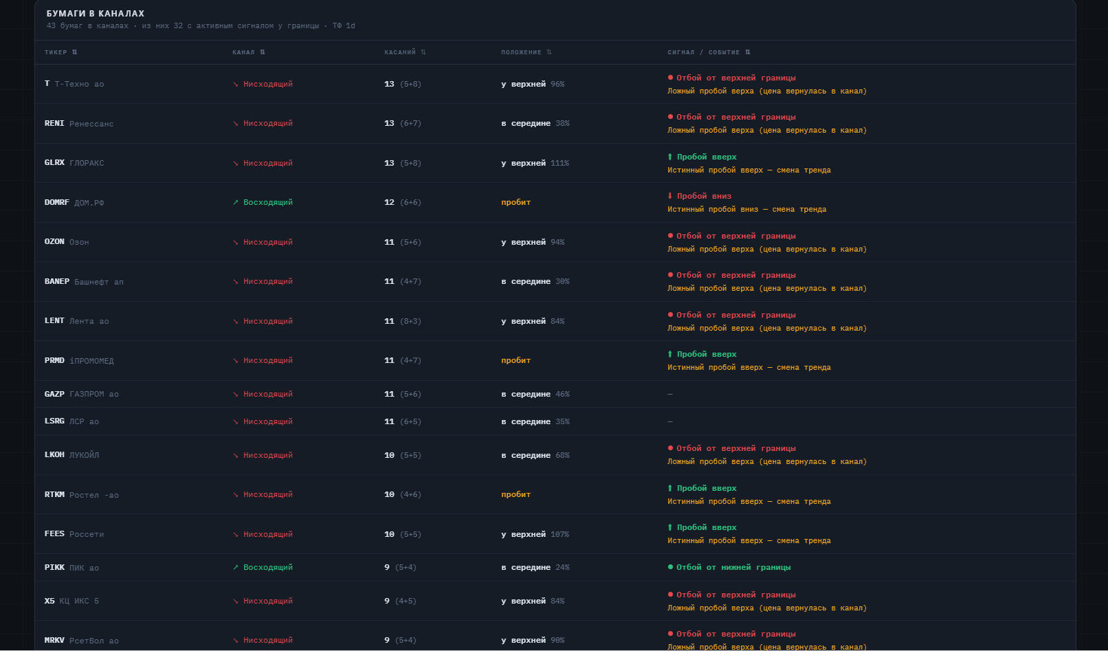Click the green up-arrow breakout icon for GLRX

click(670, 157)
